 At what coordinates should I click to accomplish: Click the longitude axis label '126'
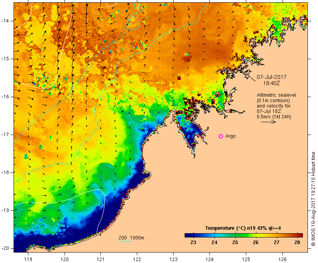(282, 259)
